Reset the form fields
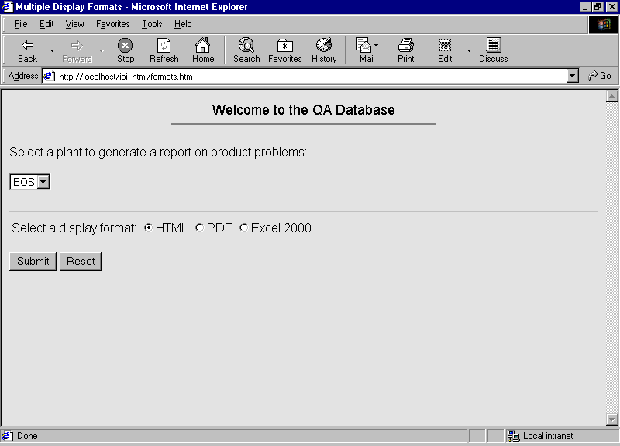Image resolution: width=620 pixels, height=446 pixels. (x=81, y=262)
